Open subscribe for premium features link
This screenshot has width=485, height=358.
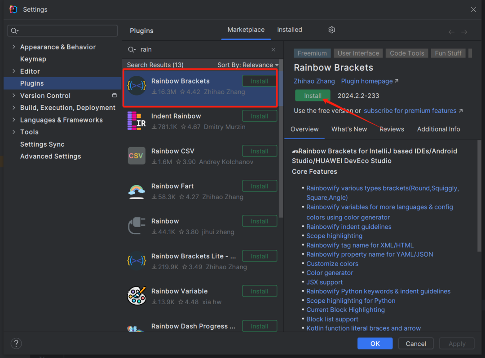point(413,110)
